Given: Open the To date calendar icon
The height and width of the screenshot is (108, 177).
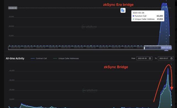Looking at the screenshot, I should (x=171, y=59).
